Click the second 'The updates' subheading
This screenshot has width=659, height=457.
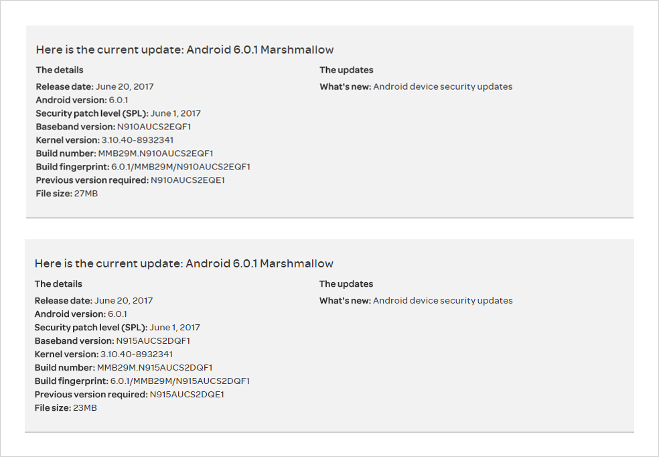click(346, 284)
